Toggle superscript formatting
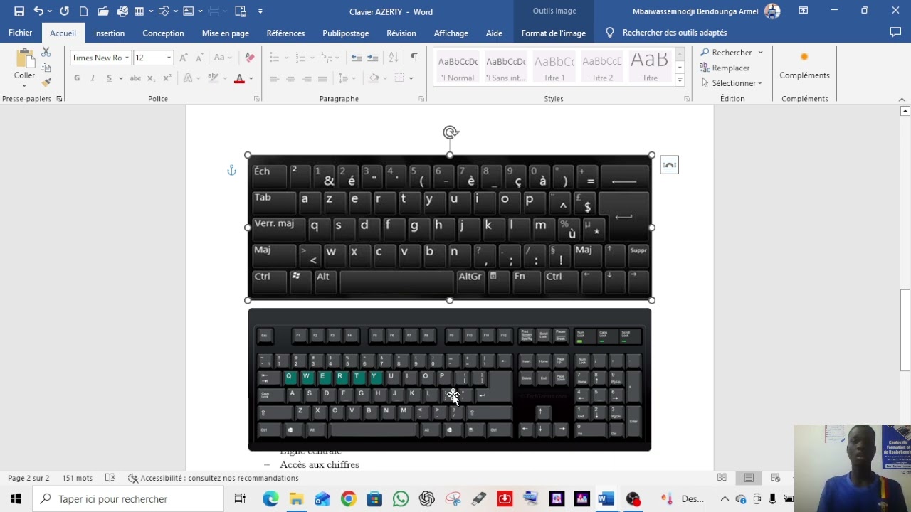The height and width of the screenshot is (512, 911). point(167,78)
